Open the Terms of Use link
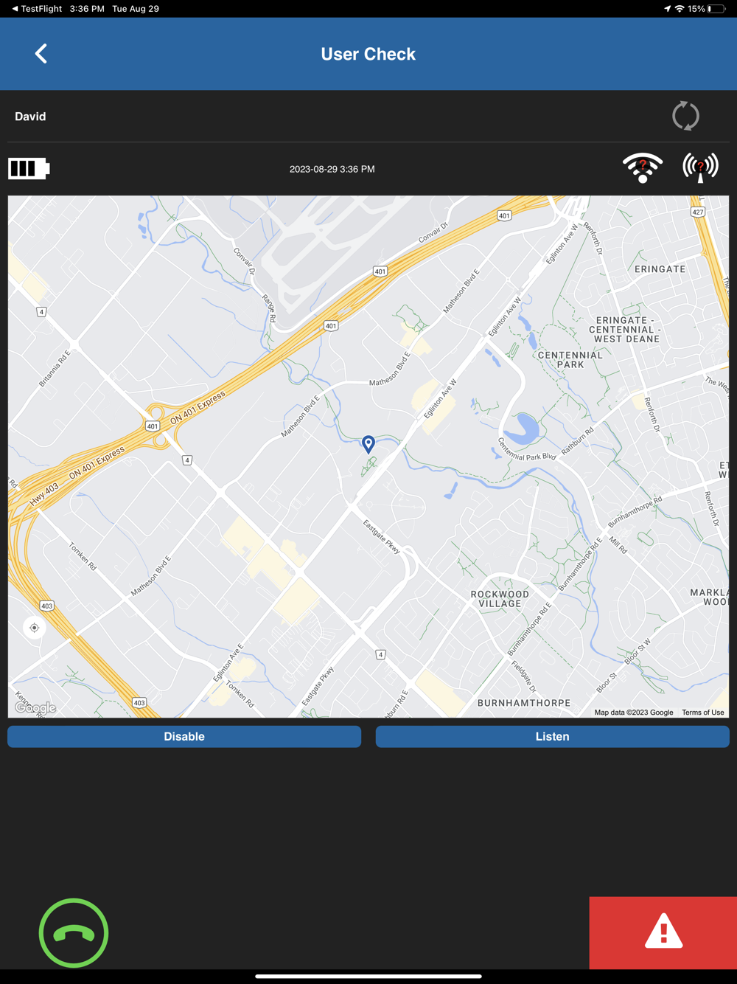 (703, 713)
